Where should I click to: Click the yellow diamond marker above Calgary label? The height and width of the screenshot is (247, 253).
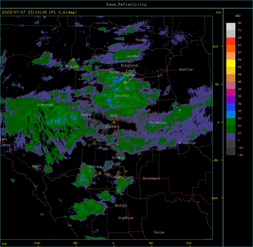tap(119, 173)
